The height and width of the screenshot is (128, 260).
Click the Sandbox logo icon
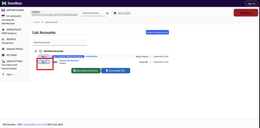(4, 3)
